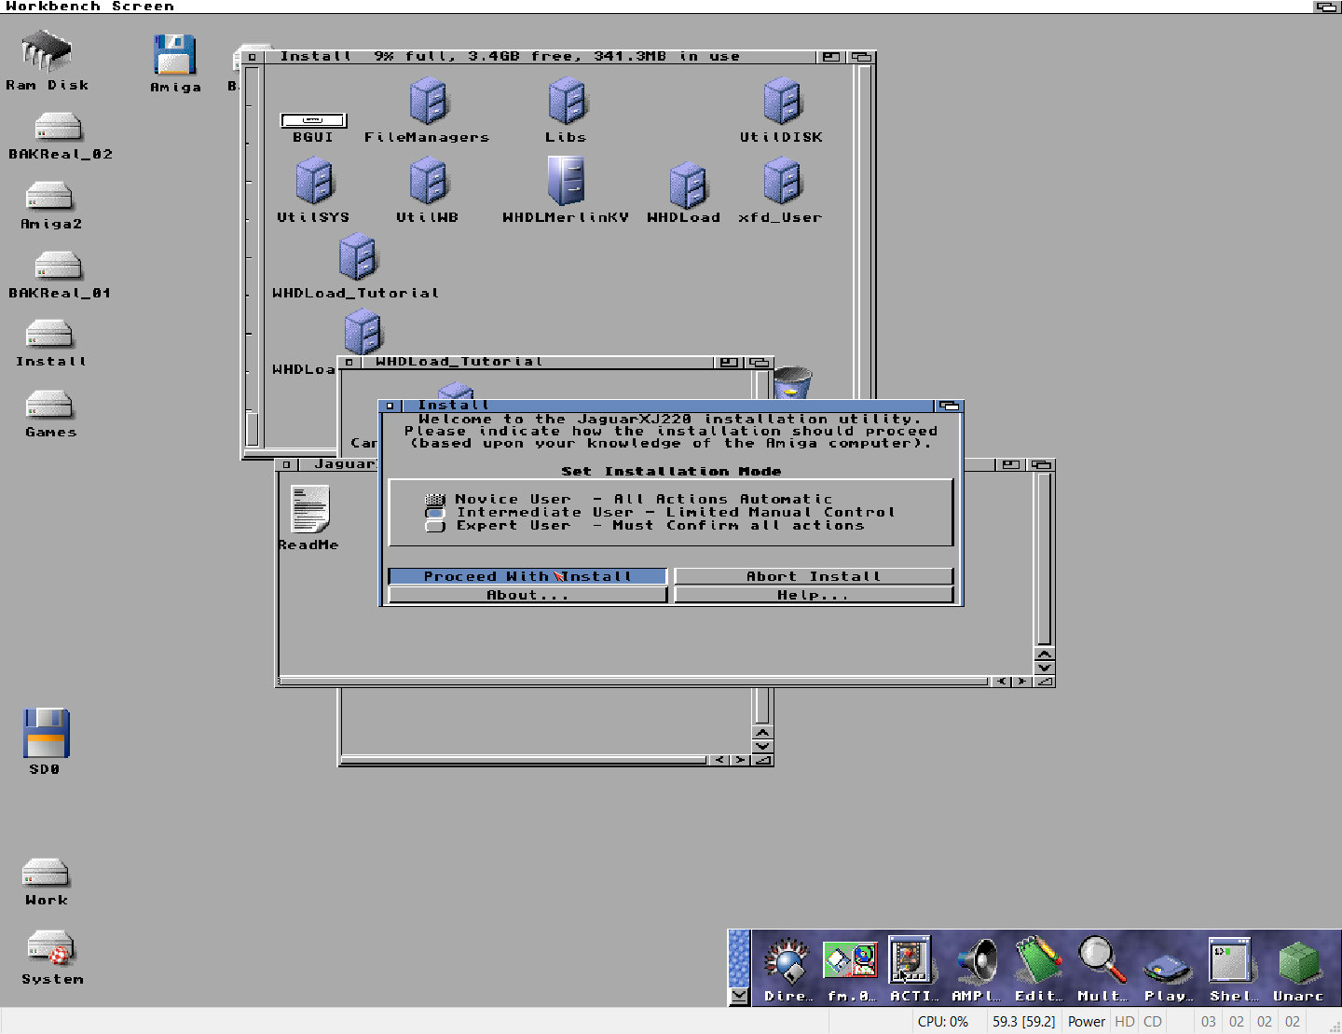Launch Directory Opus from the dock

(787, 961)
